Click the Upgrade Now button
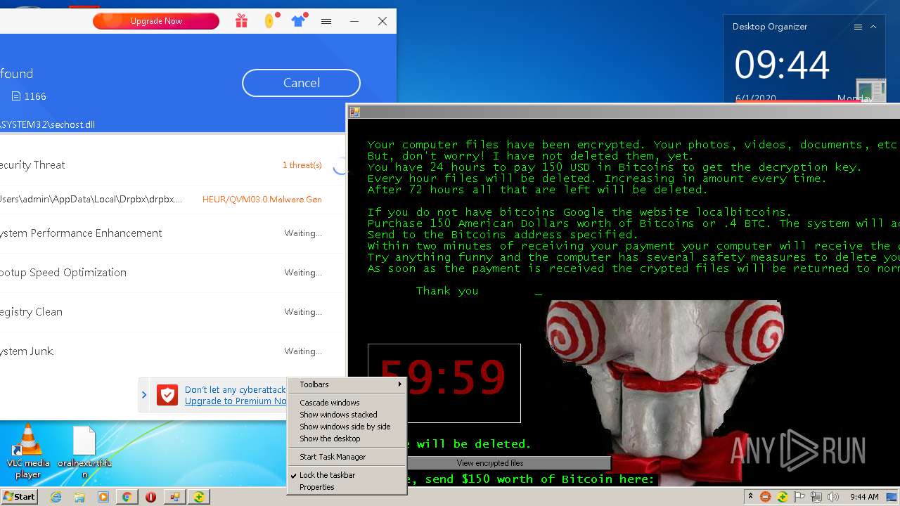 (x=156, y=21)
